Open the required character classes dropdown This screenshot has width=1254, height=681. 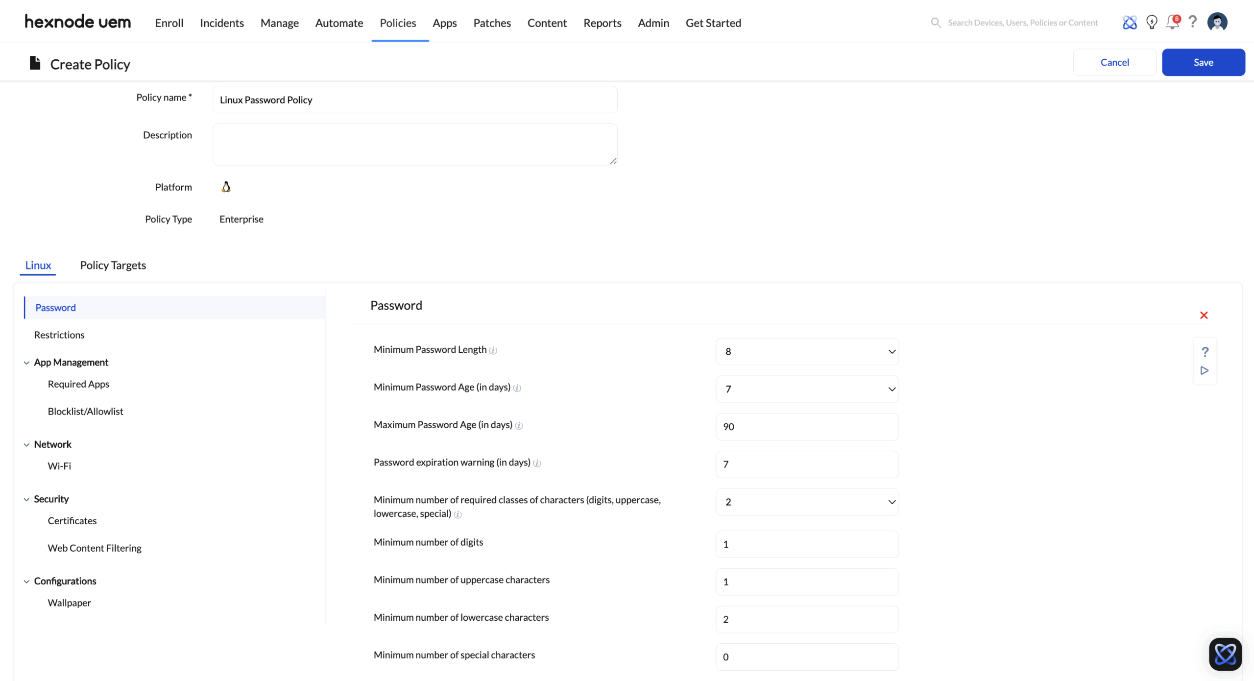click(807, 502)
